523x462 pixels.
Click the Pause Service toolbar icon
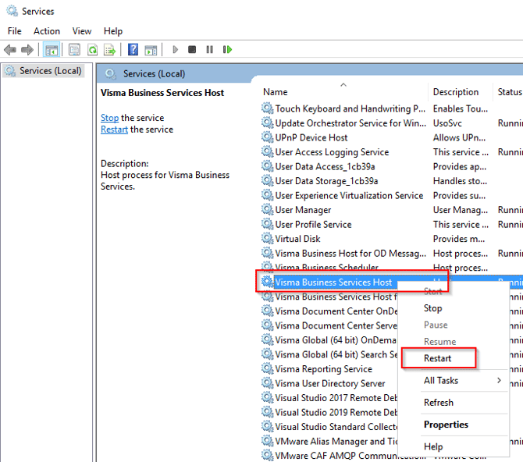coord(209,50)
